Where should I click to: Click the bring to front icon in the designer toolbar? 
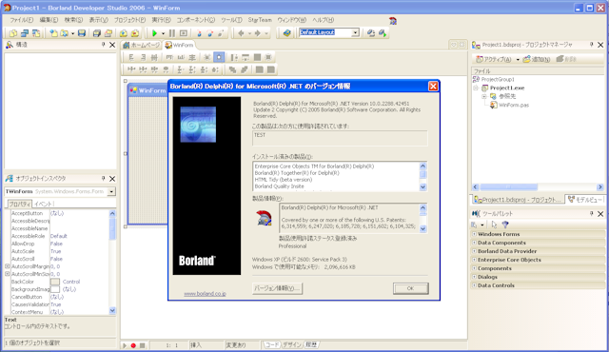[x=232, y=69]
